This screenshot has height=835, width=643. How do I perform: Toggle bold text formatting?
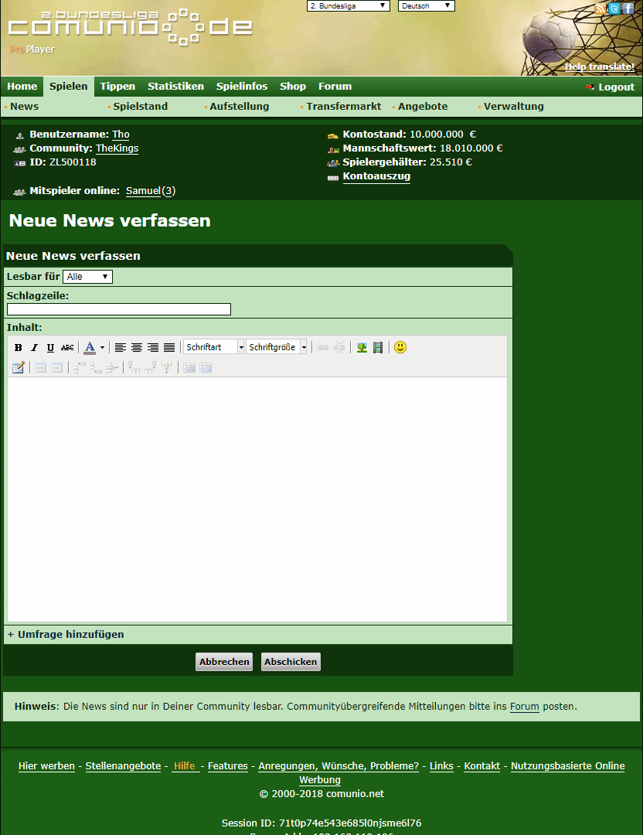pyautogui.click(x=19, y=348)
